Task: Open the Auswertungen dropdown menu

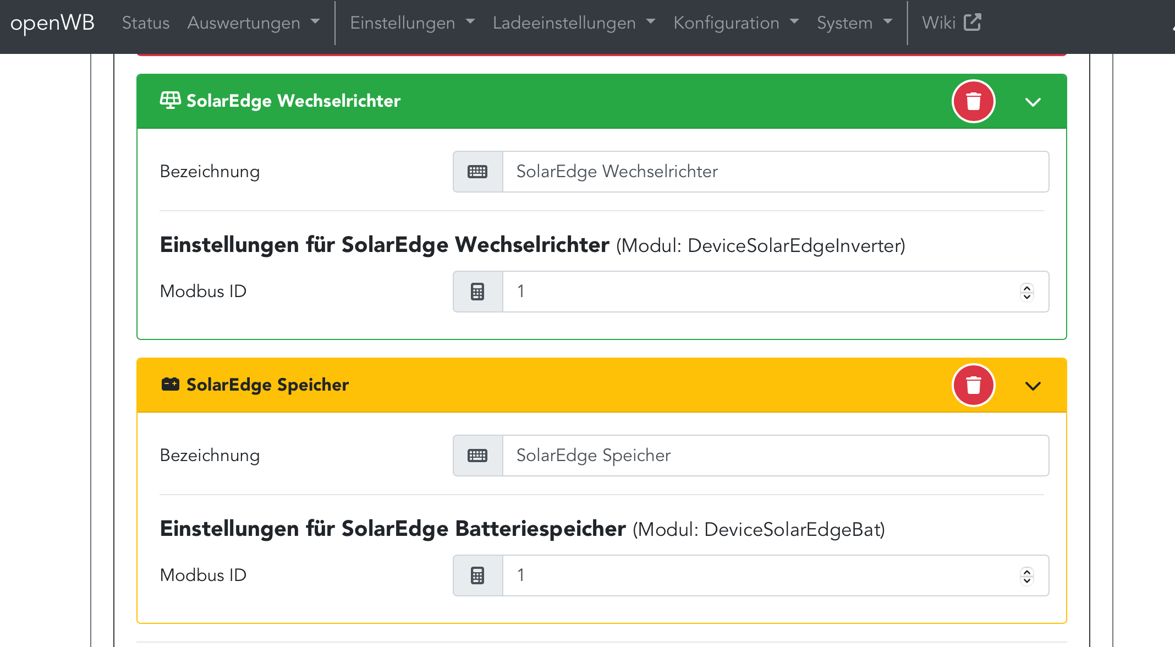Action: (253, 23)
